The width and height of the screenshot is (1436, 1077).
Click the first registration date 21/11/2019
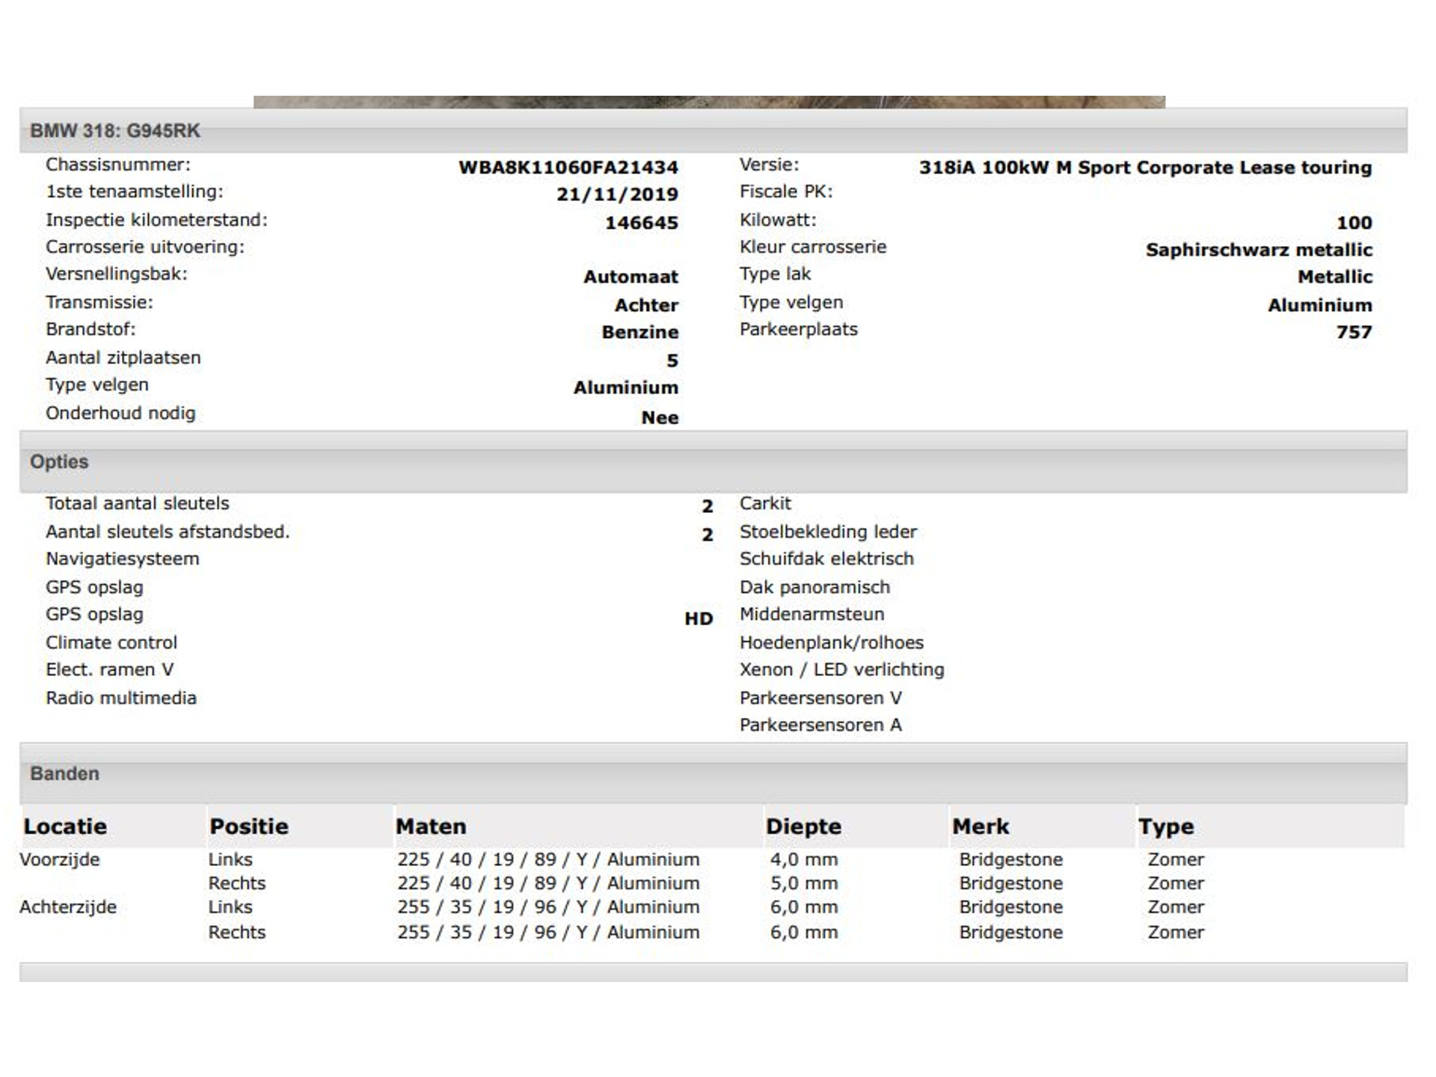click(617, 194)
